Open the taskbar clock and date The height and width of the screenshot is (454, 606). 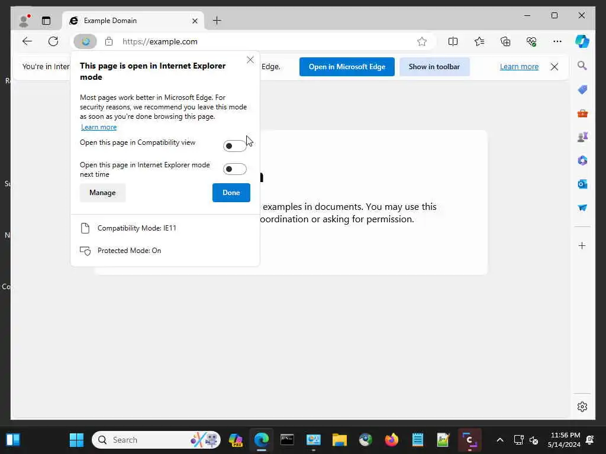click(564, 440)
